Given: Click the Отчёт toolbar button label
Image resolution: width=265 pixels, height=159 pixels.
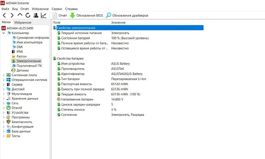Looking at the screenshot, I should (63, 15).
